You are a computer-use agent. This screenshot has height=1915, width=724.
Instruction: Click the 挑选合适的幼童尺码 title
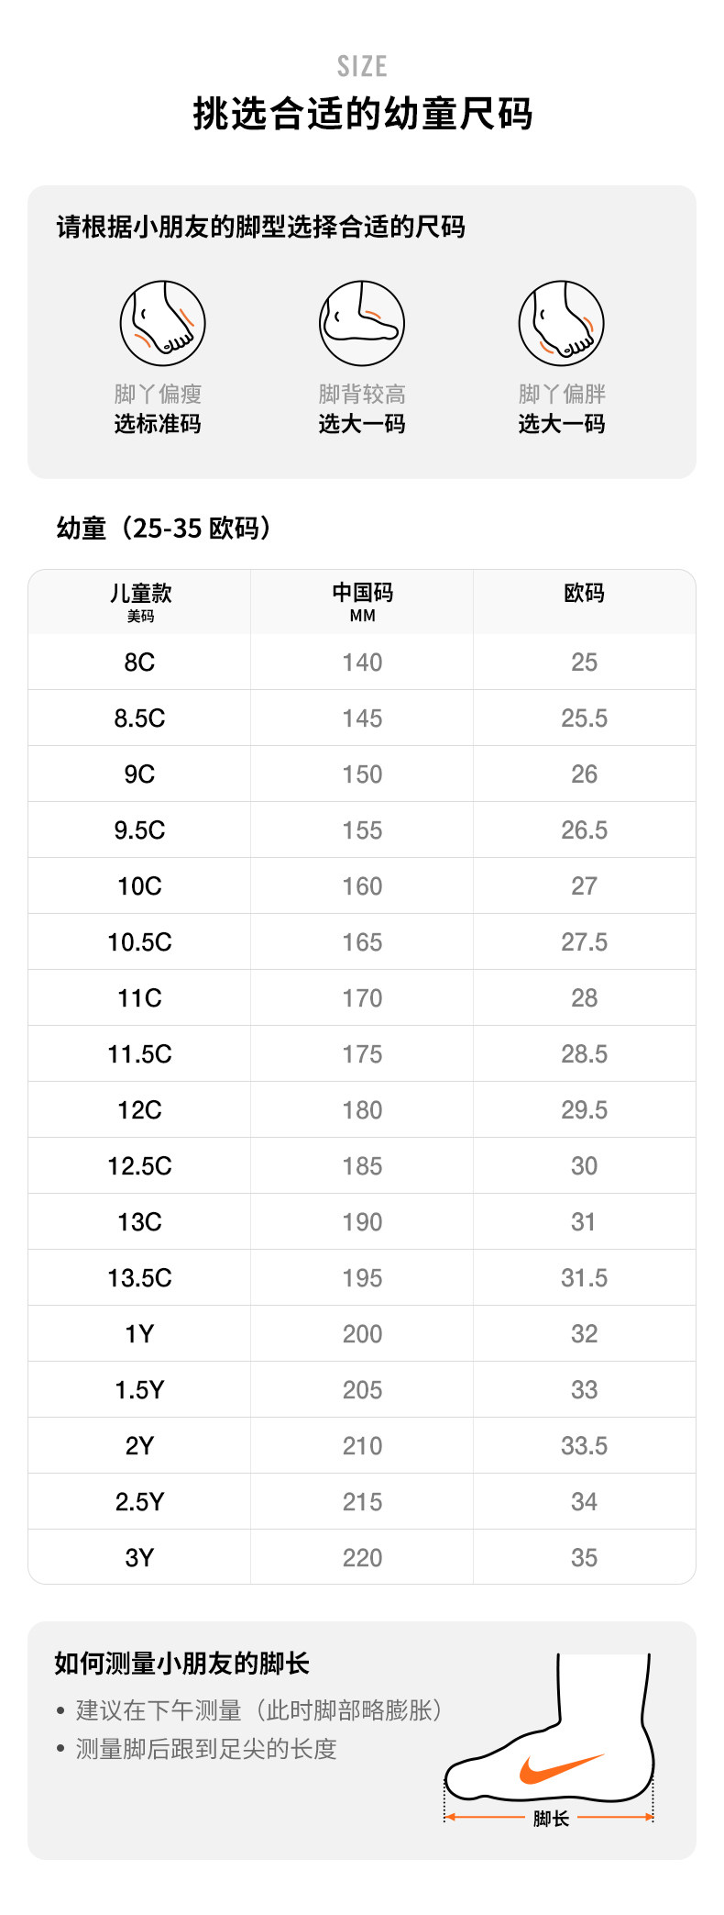[x=362, y=114]
